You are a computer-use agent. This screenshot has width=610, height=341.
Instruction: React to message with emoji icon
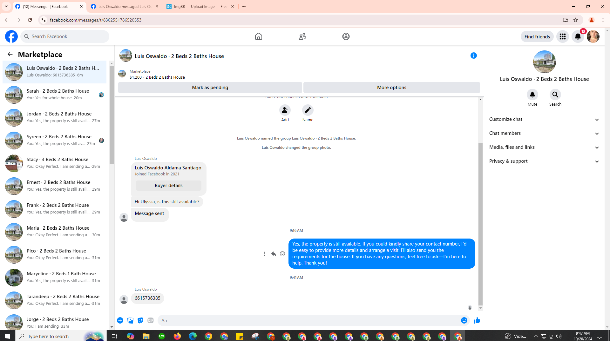point(282,254)
